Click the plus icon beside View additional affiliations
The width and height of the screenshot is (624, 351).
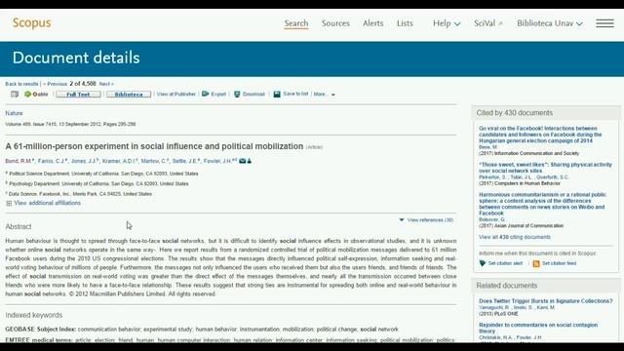pos(9,203)
